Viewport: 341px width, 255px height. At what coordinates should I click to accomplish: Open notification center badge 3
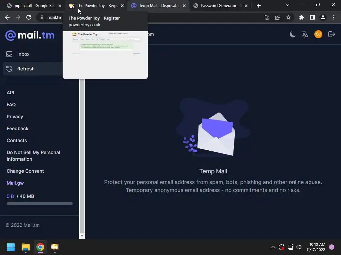pos(332,247)
